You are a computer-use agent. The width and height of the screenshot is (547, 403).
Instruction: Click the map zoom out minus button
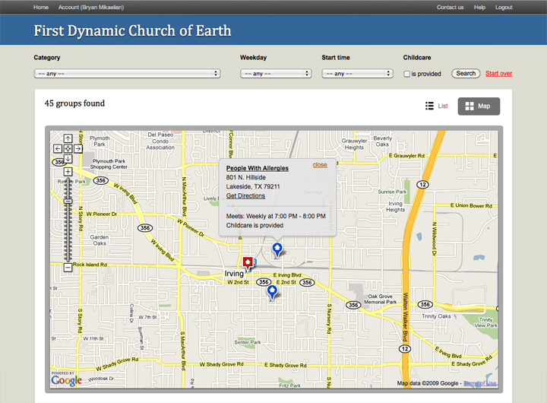pyautogui.click(x=68, y=268)
